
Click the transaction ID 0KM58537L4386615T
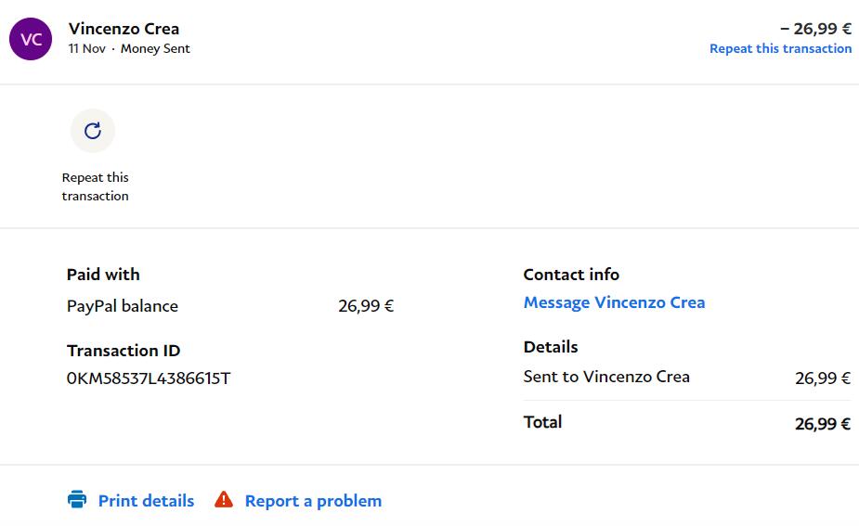coord(149,378)
